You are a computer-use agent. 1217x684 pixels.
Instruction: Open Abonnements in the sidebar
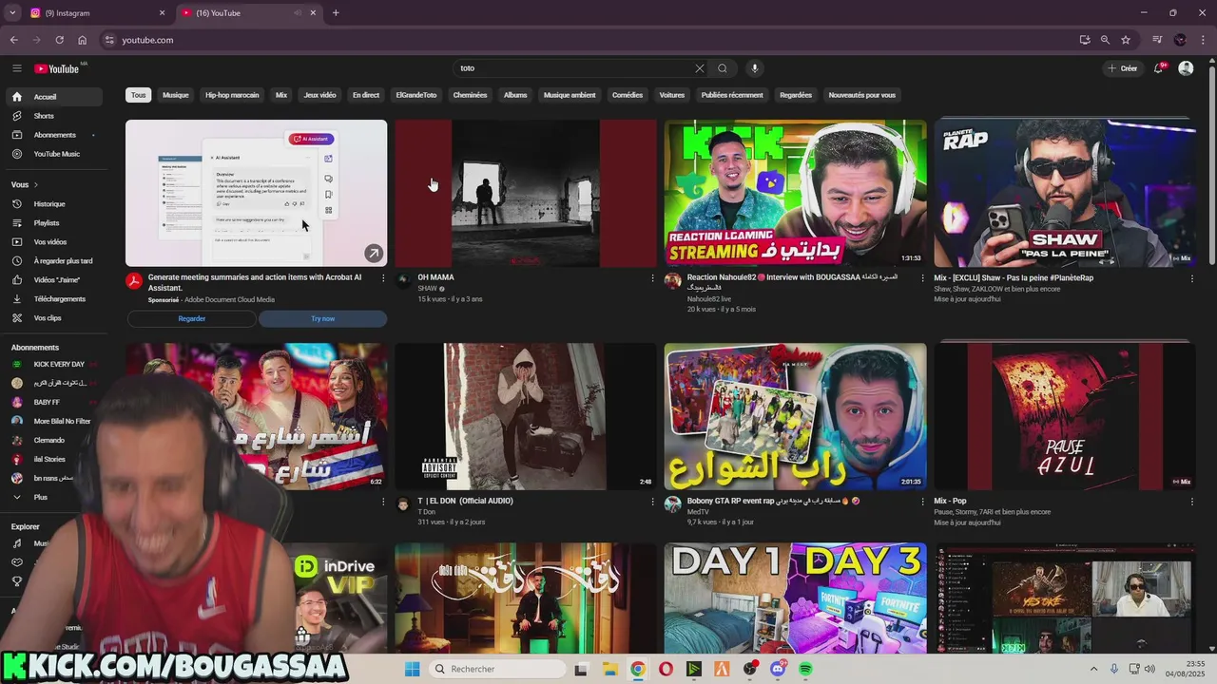pos(53,135)
